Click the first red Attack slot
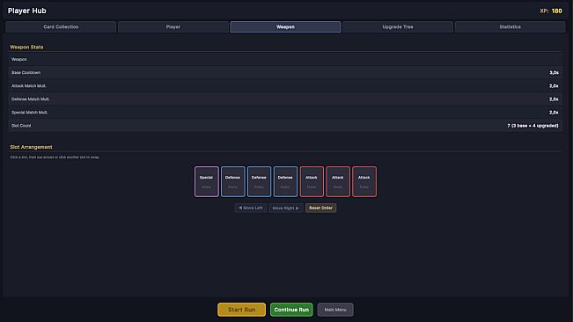The image size is (573, 322). pos(312,182)
